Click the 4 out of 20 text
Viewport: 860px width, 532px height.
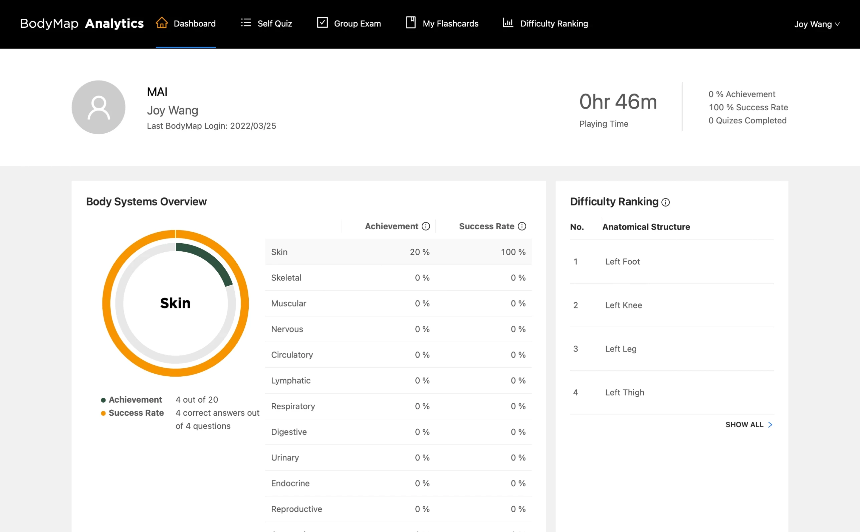tap(197, 400)
